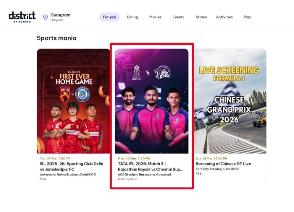Click the location pin icon
The width and height of the screenshot is (294, 212).
tap(45, 17)
